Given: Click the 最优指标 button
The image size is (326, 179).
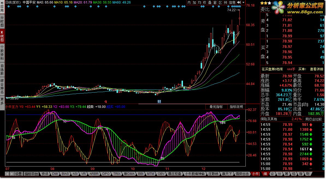Looking at the screenshot, I should pos(216,107).
